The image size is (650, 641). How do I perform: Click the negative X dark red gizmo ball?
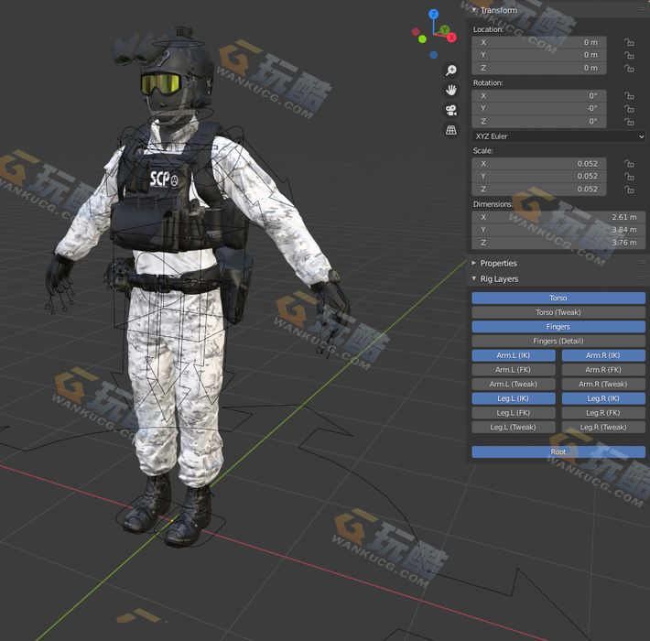coord(416,31)
